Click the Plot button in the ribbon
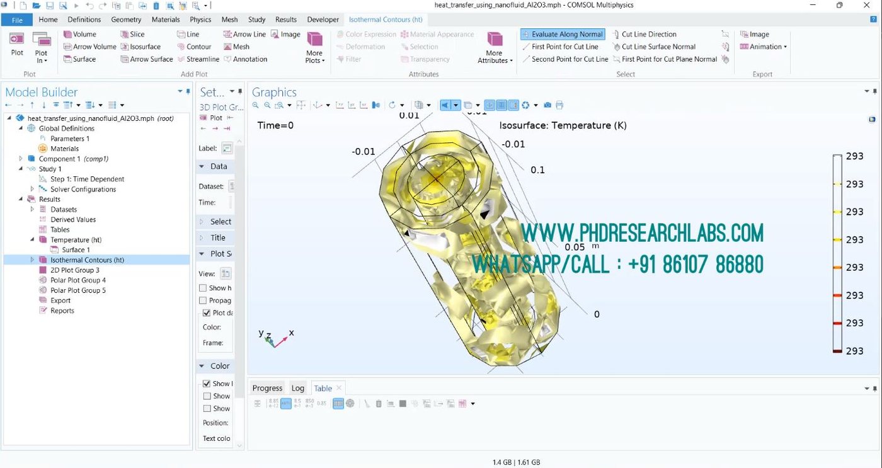882x468 pixels. pyautogui.click(x=17, y=44)
